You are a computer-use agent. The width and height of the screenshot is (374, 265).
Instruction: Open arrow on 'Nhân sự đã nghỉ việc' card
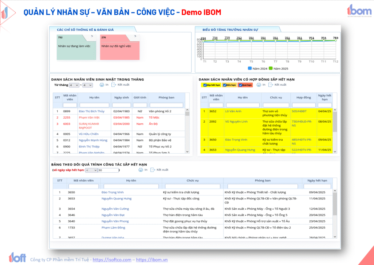pyautogui.click(x=135, y=37)
